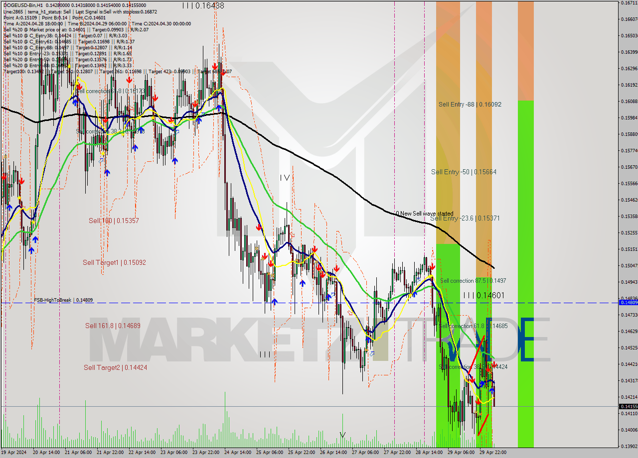638x458 pixels.
Task: Click the current price tag 0.14155
Action: coord(628,407)
